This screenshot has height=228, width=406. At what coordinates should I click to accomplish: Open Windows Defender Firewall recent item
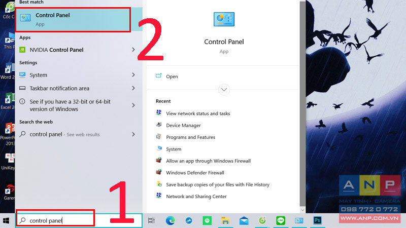tap(195, 173)
